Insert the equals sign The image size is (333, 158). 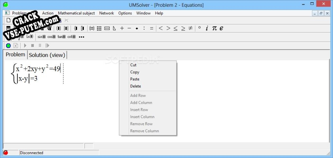[151, 28]
